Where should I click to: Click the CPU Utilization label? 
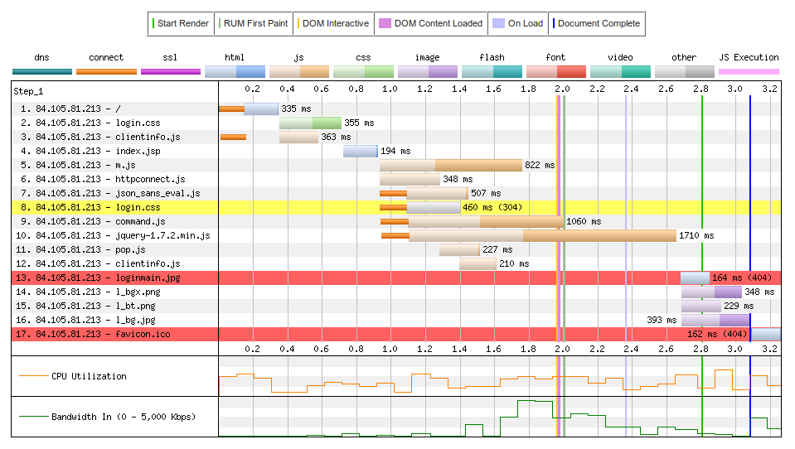tap(89, 376)
